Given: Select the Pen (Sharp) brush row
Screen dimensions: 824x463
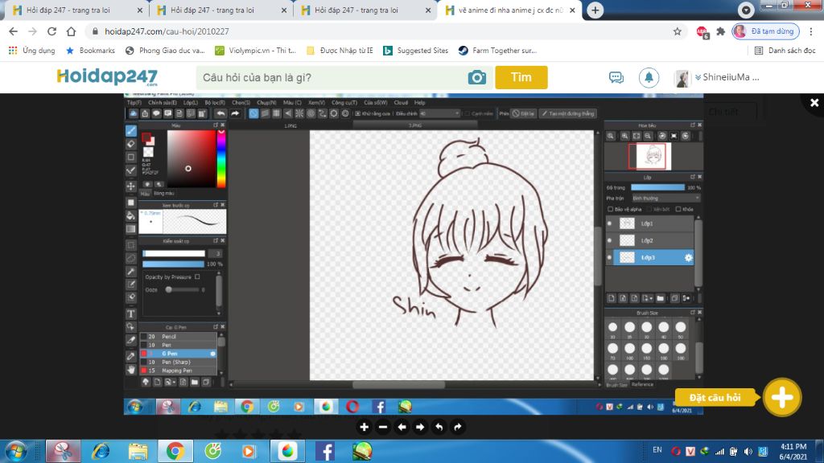Looking at the screenshot, I should (178, 363).
